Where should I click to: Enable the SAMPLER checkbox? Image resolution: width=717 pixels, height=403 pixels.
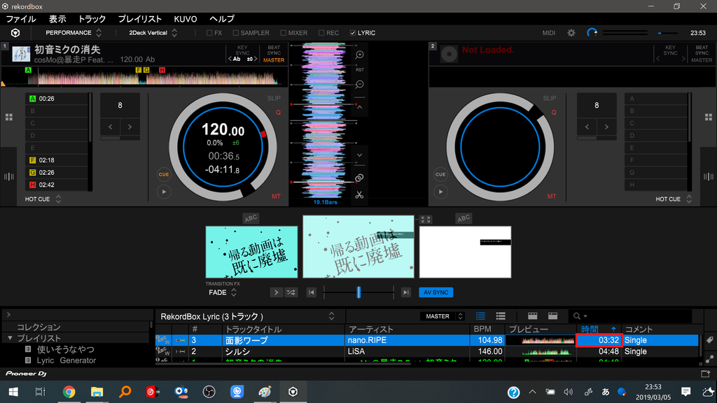pyautogui.click(x=236, y=33)
